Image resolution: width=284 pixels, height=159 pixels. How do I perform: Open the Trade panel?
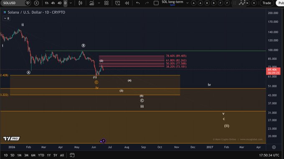tap(266, 3)
